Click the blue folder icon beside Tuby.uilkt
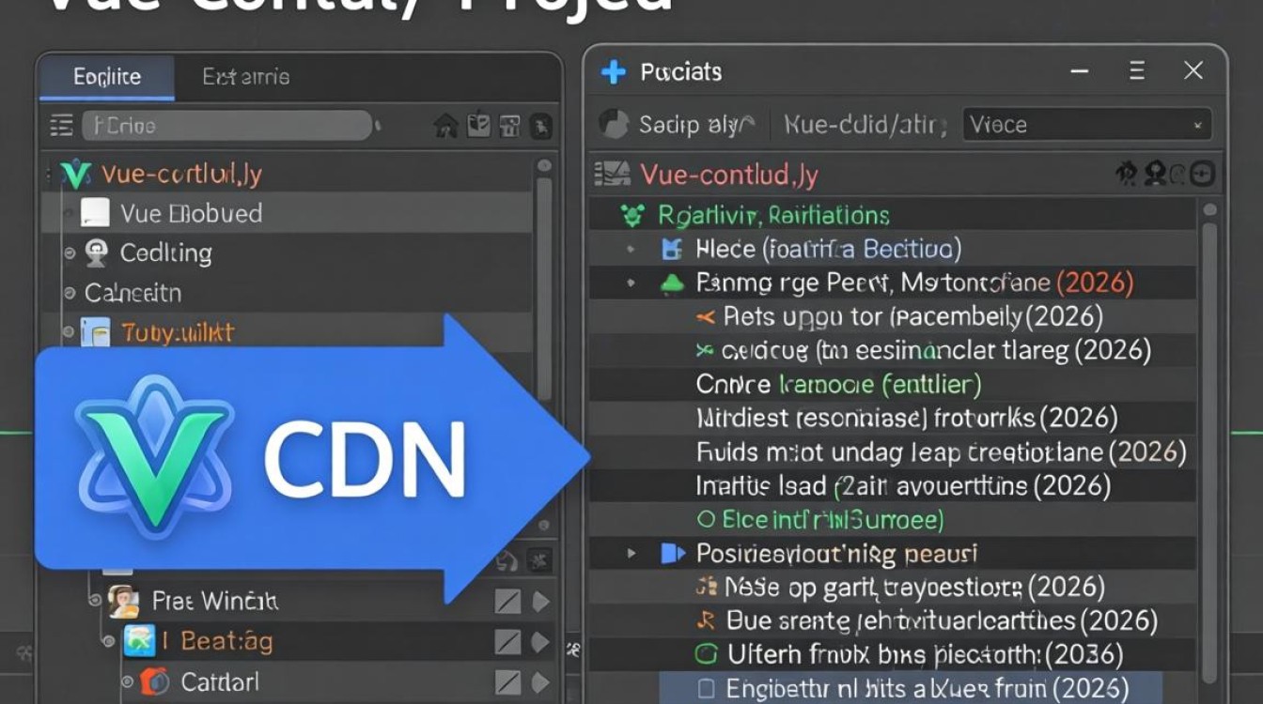Image resolution: width=1263 pixels, height=704 pixels. 95,332
